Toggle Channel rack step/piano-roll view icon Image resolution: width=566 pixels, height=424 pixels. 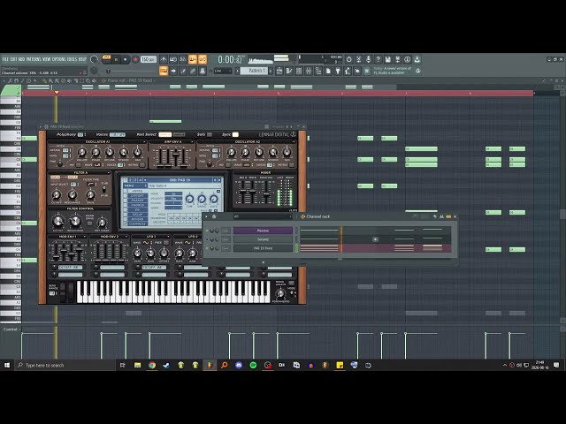click(x=448, y=216)
